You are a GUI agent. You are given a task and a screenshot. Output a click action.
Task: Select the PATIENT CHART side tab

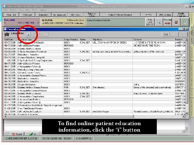coord(192,35)
